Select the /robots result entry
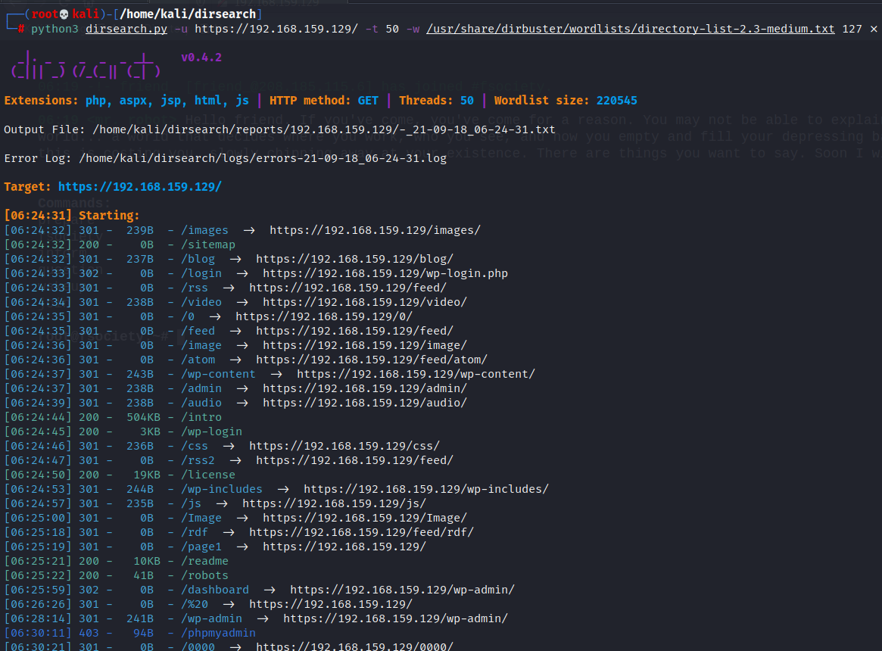The width and height of the screenshot is (882, 651). (x=204, y=575)
